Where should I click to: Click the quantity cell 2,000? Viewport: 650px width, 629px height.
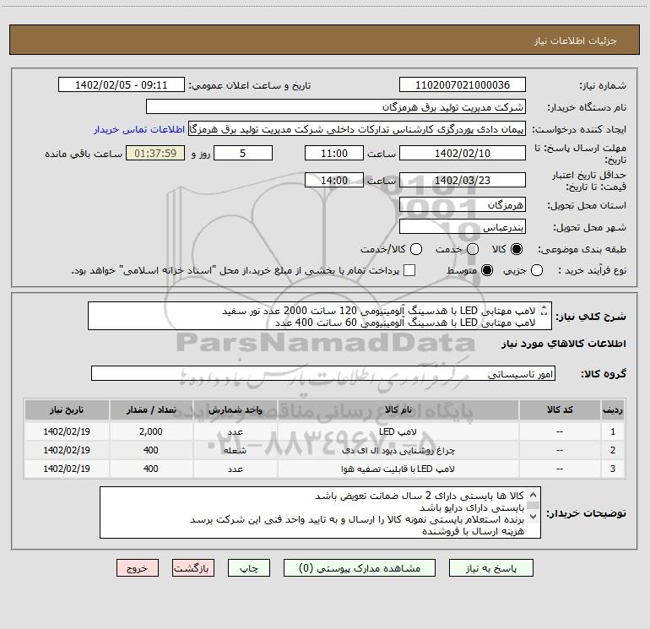click(151, 431)
